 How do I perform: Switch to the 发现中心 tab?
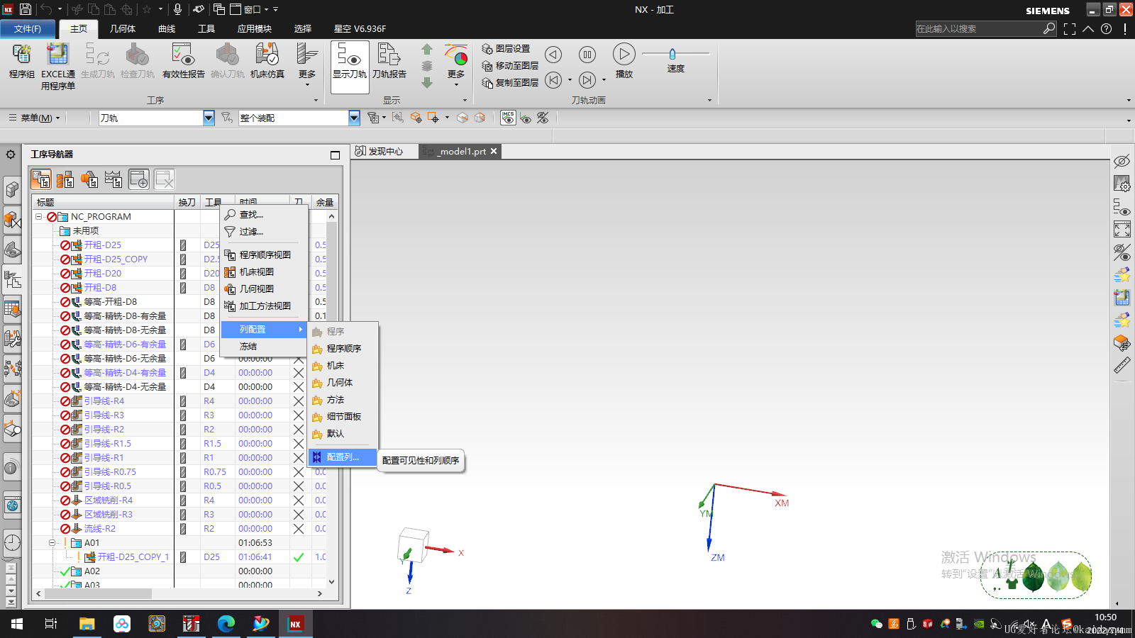point(379,152)
